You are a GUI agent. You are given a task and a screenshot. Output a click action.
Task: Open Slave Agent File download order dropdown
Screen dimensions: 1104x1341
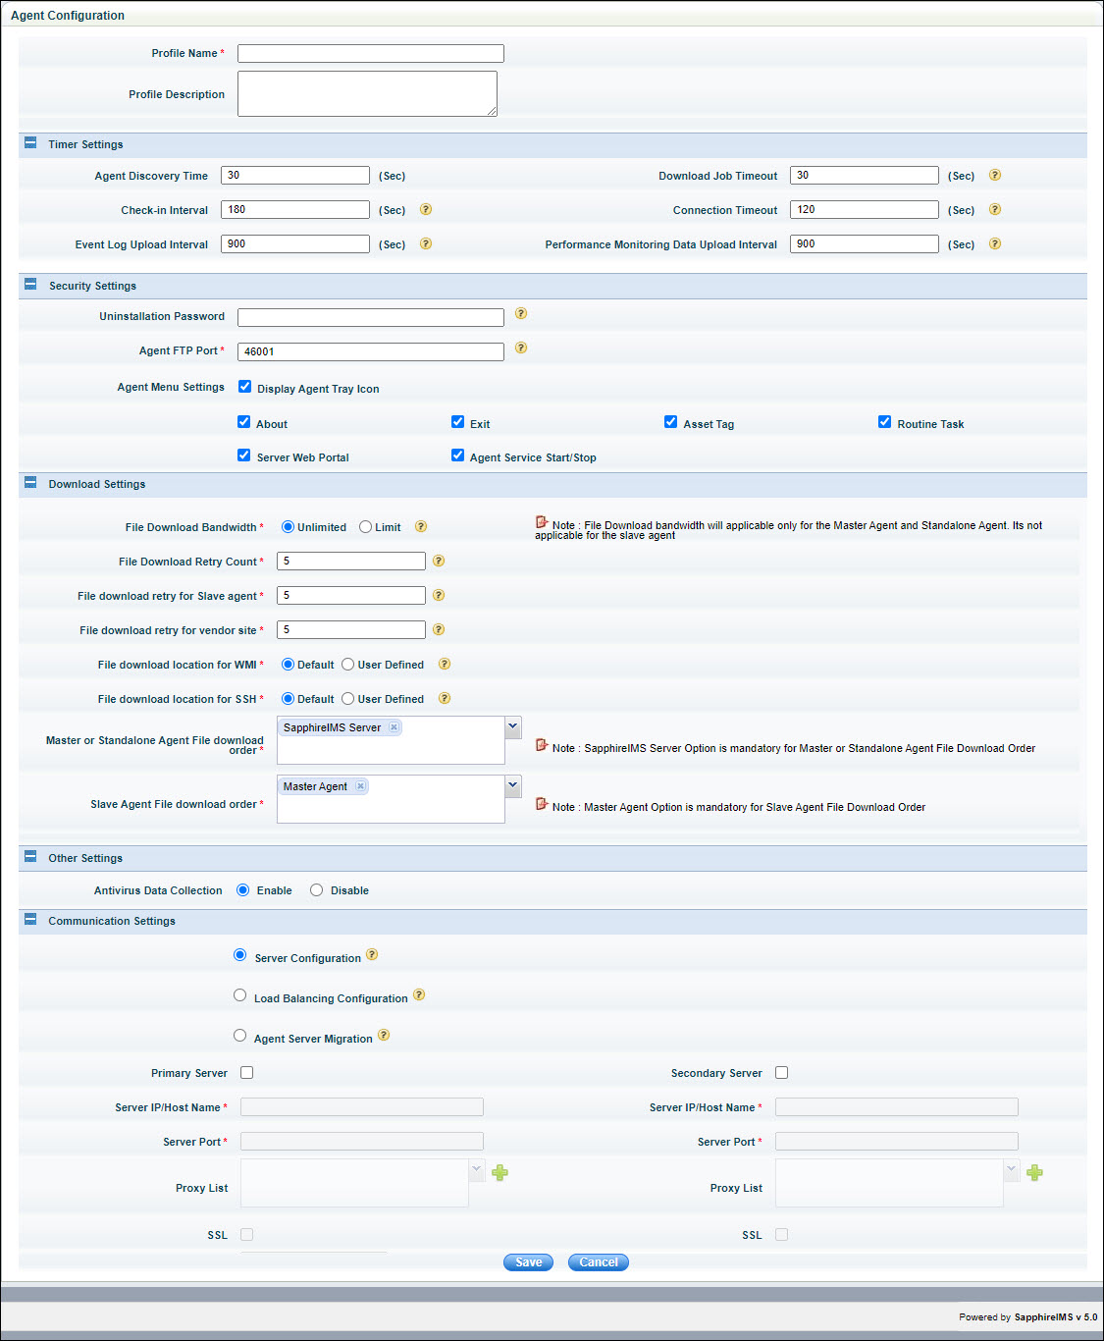(x=512, y=786)
